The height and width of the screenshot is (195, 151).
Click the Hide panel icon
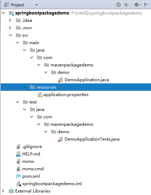click(146, 5)
